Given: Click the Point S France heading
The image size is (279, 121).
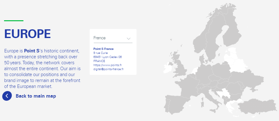Looking at the screenshot, I should click(103, 49).
